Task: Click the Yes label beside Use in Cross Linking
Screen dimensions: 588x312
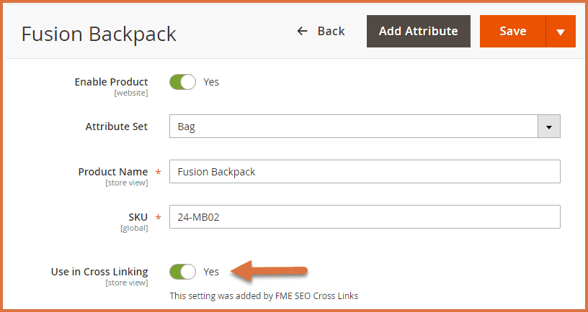Action: click(211, 272)
